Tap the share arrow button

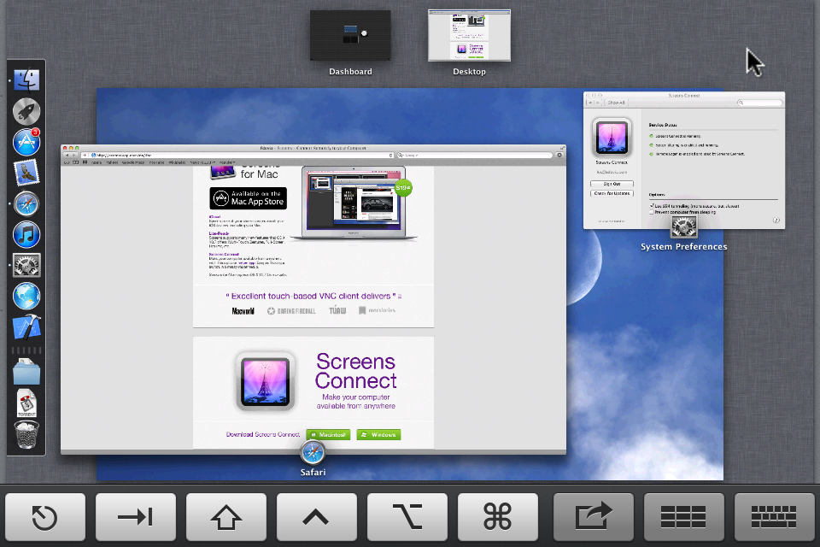click(x=593, y=517)
